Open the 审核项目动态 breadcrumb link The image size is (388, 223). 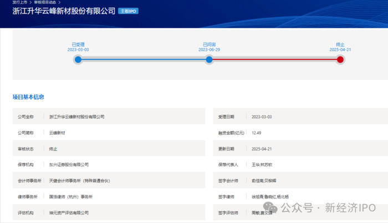pyautogui.click(x=45, y=2)
